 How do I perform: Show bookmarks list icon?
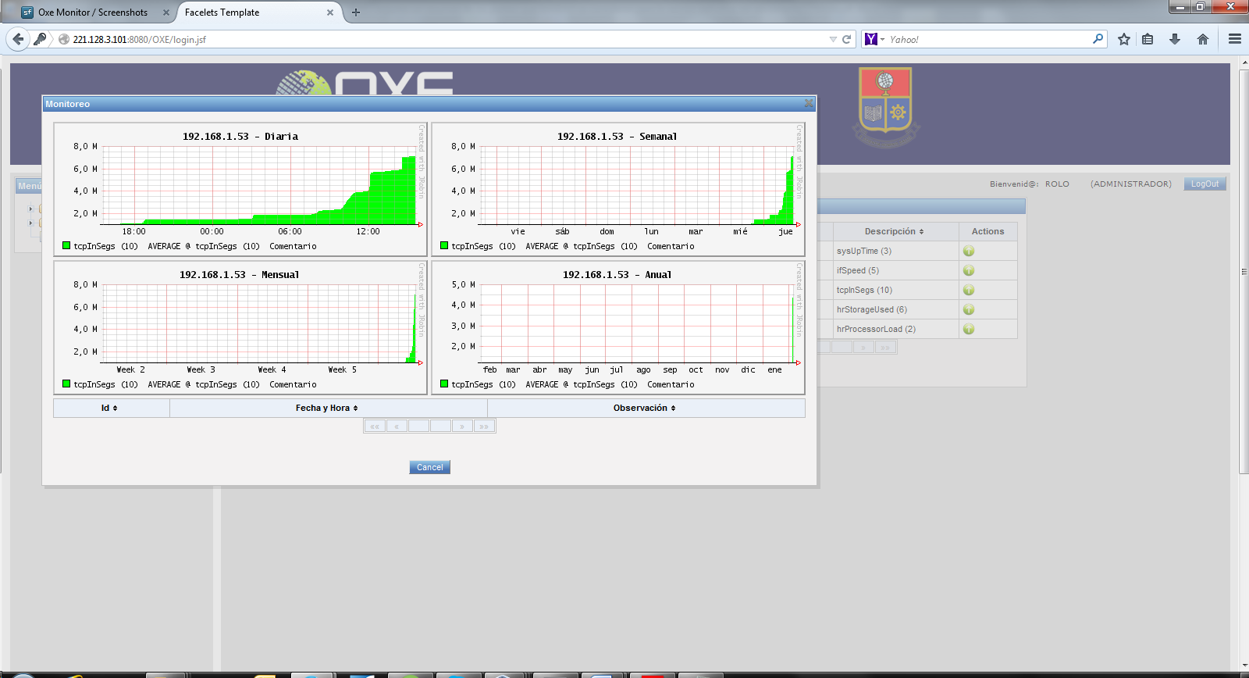pos(1148,39)
